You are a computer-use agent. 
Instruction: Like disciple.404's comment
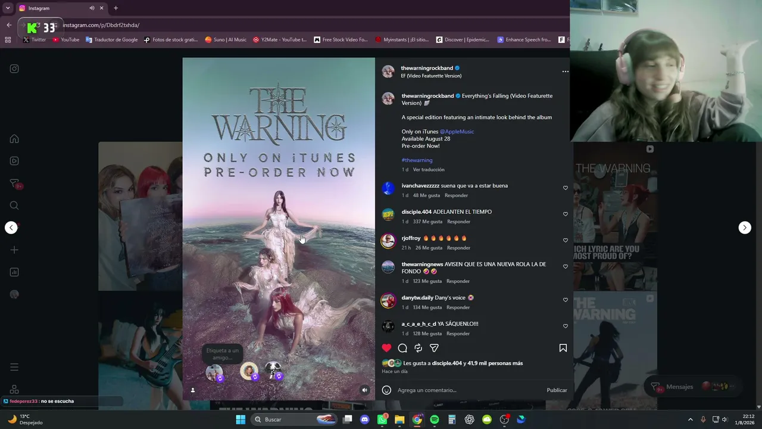tap(566, 214)
